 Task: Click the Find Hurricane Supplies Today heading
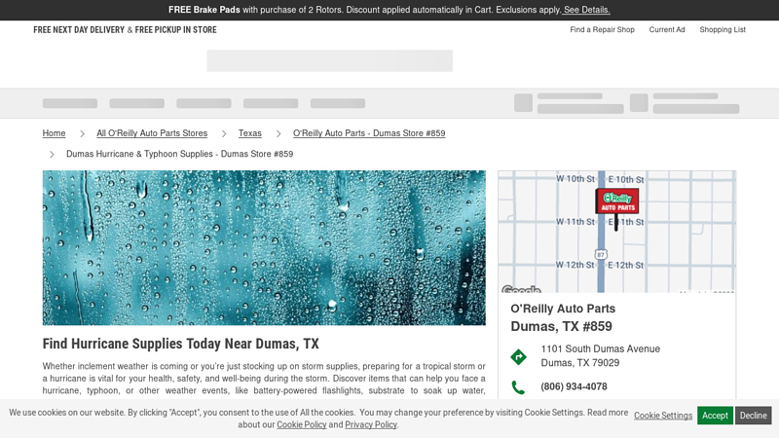pos(180,344)
